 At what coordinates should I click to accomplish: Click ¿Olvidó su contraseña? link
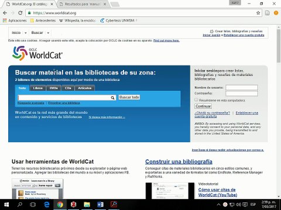pyautogui.click(x=212, y=113)
